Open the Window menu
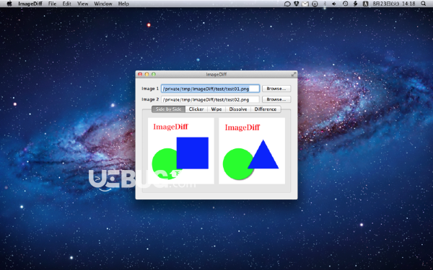Viewport: 433px width, 270px height. (103, 4)
